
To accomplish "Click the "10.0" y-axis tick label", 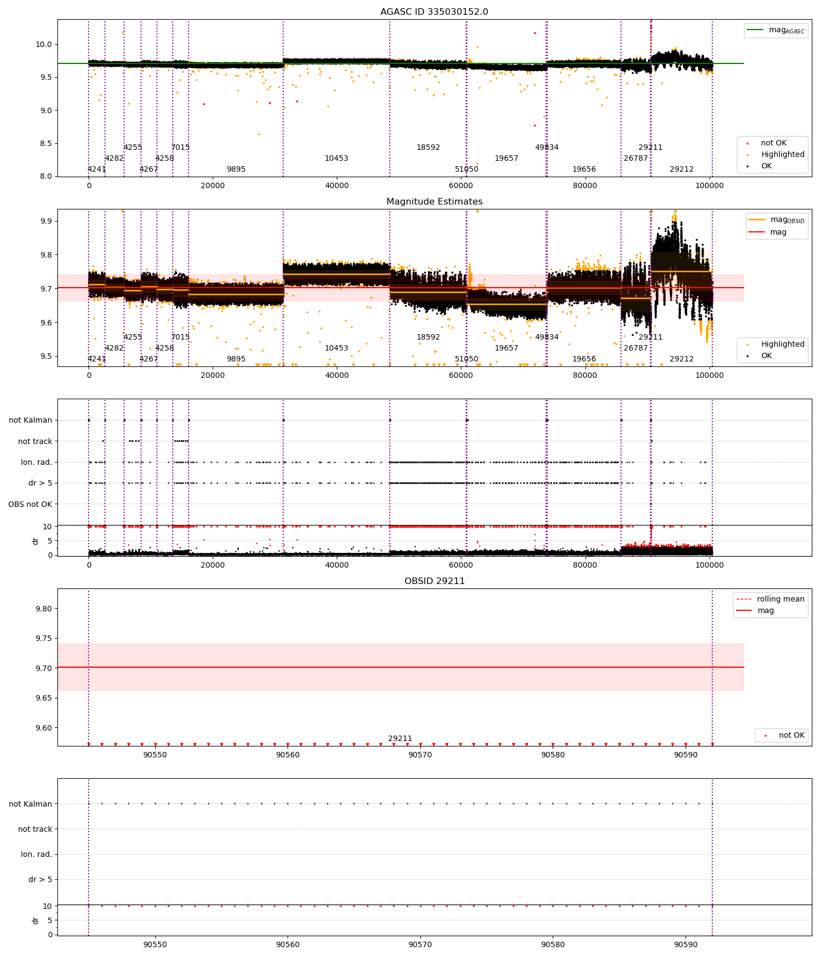I will tap(43, 45).
